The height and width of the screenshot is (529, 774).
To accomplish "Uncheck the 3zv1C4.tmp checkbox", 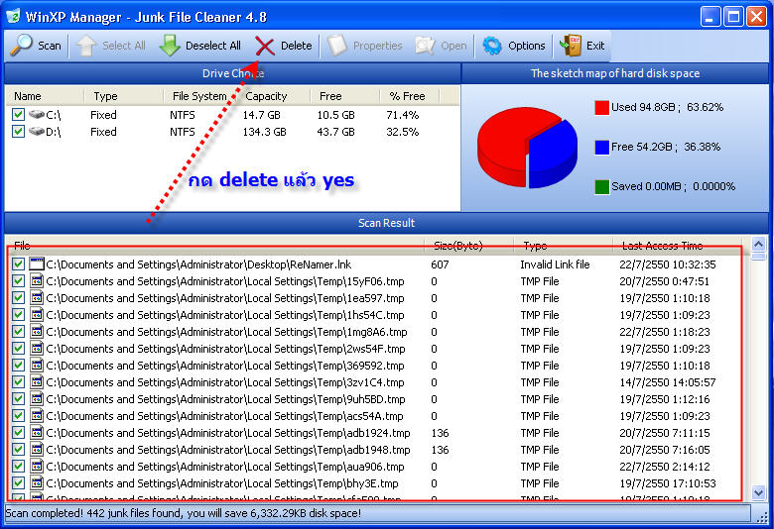I will 18,382.
